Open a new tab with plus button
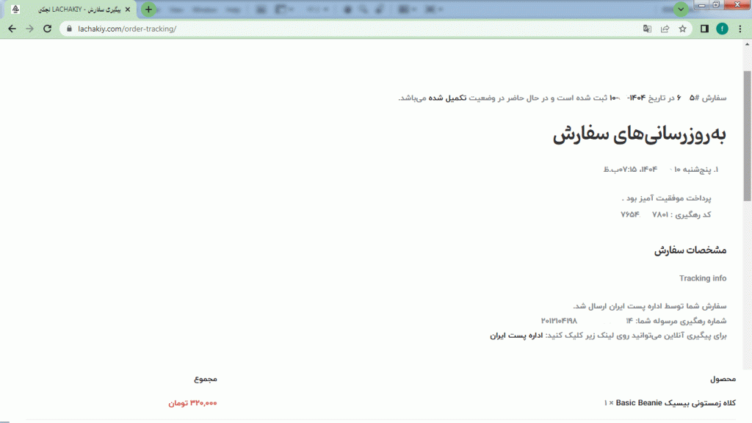 click(x=148, y=10)
